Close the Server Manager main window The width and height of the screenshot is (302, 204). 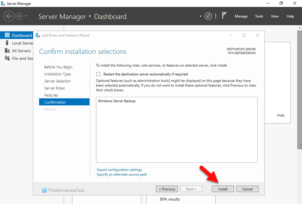(295, 3)
